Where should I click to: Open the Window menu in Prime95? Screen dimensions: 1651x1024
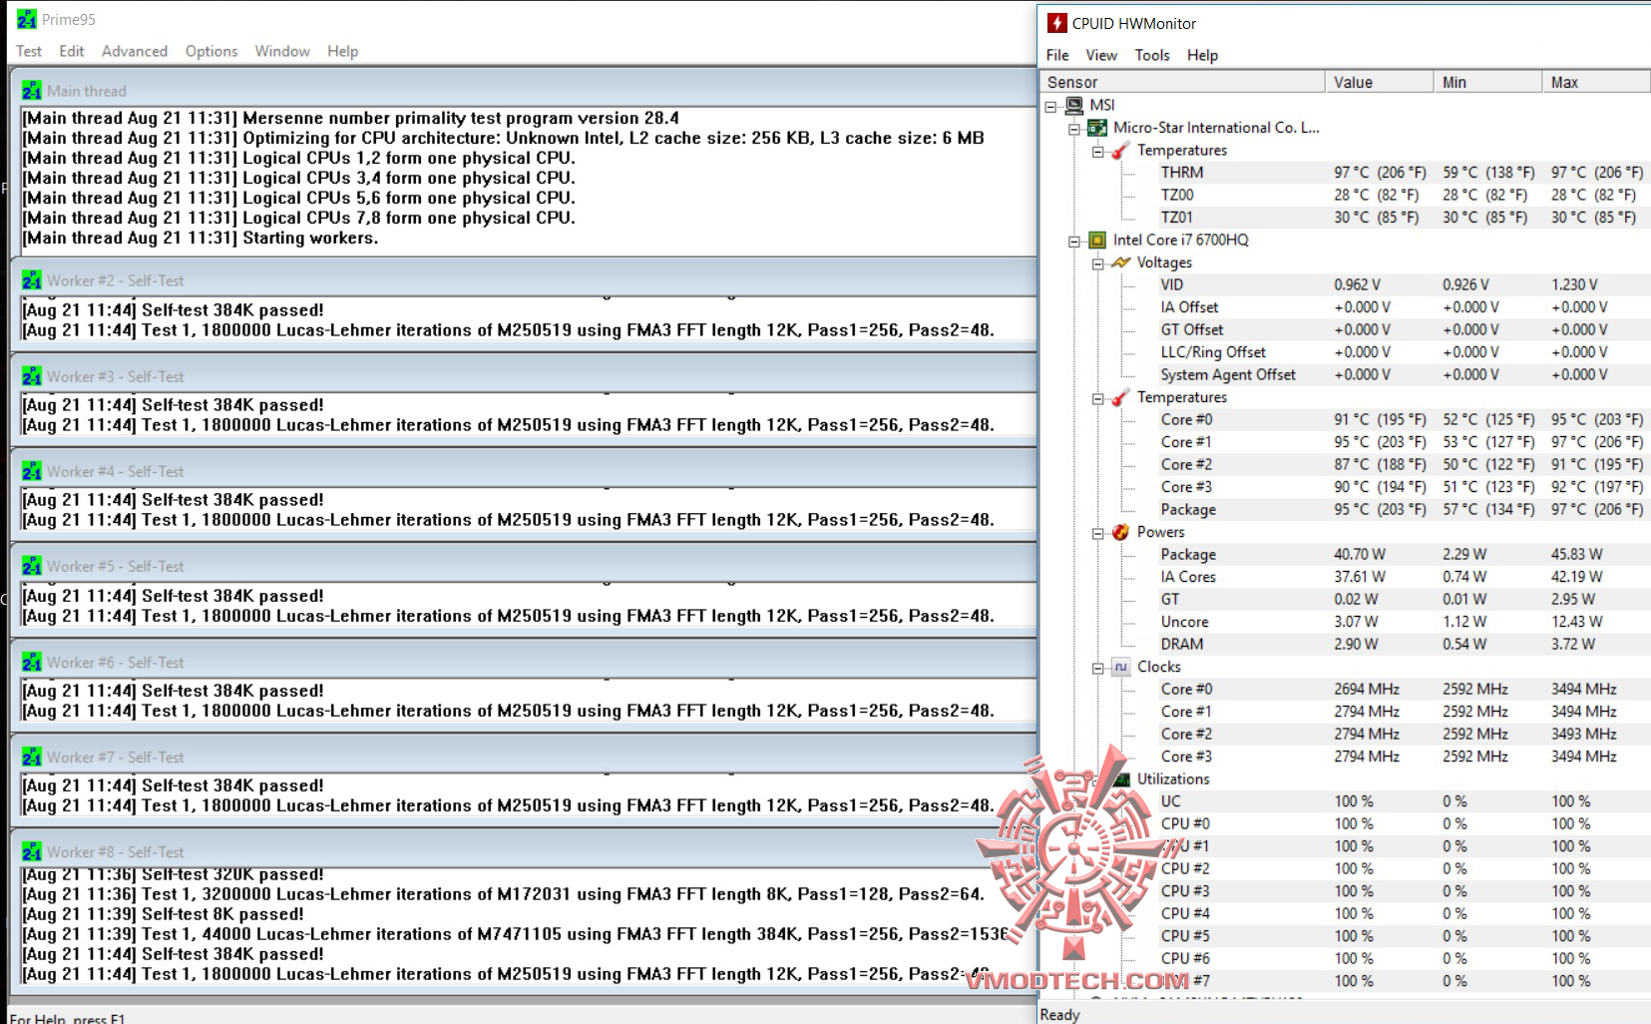[282, 51]
